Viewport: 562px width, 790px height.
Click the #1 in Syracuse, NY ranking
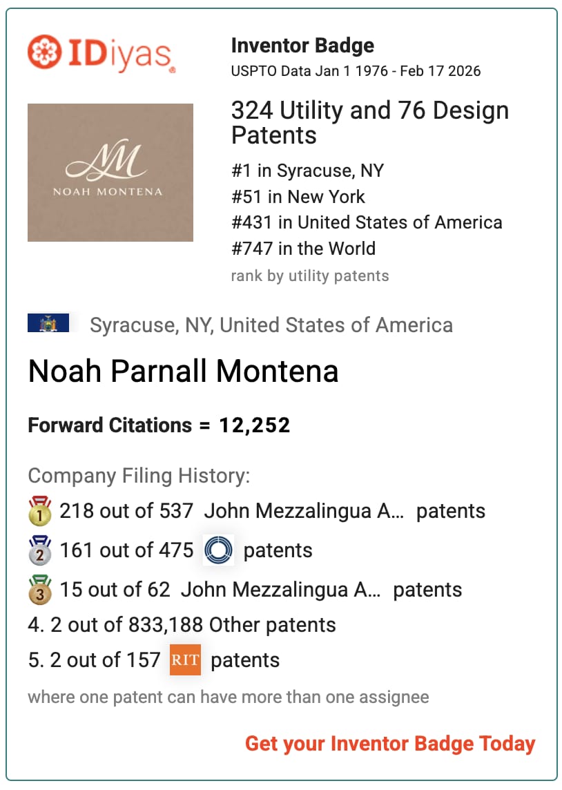(307, 171)
